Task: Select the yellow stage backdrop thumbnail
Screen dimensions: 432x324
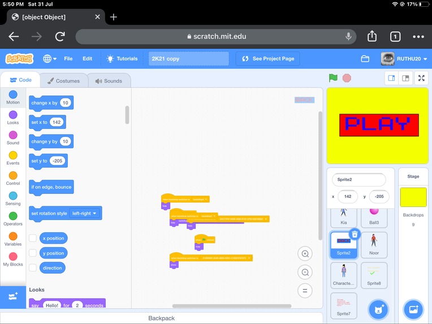Action: 413,197
